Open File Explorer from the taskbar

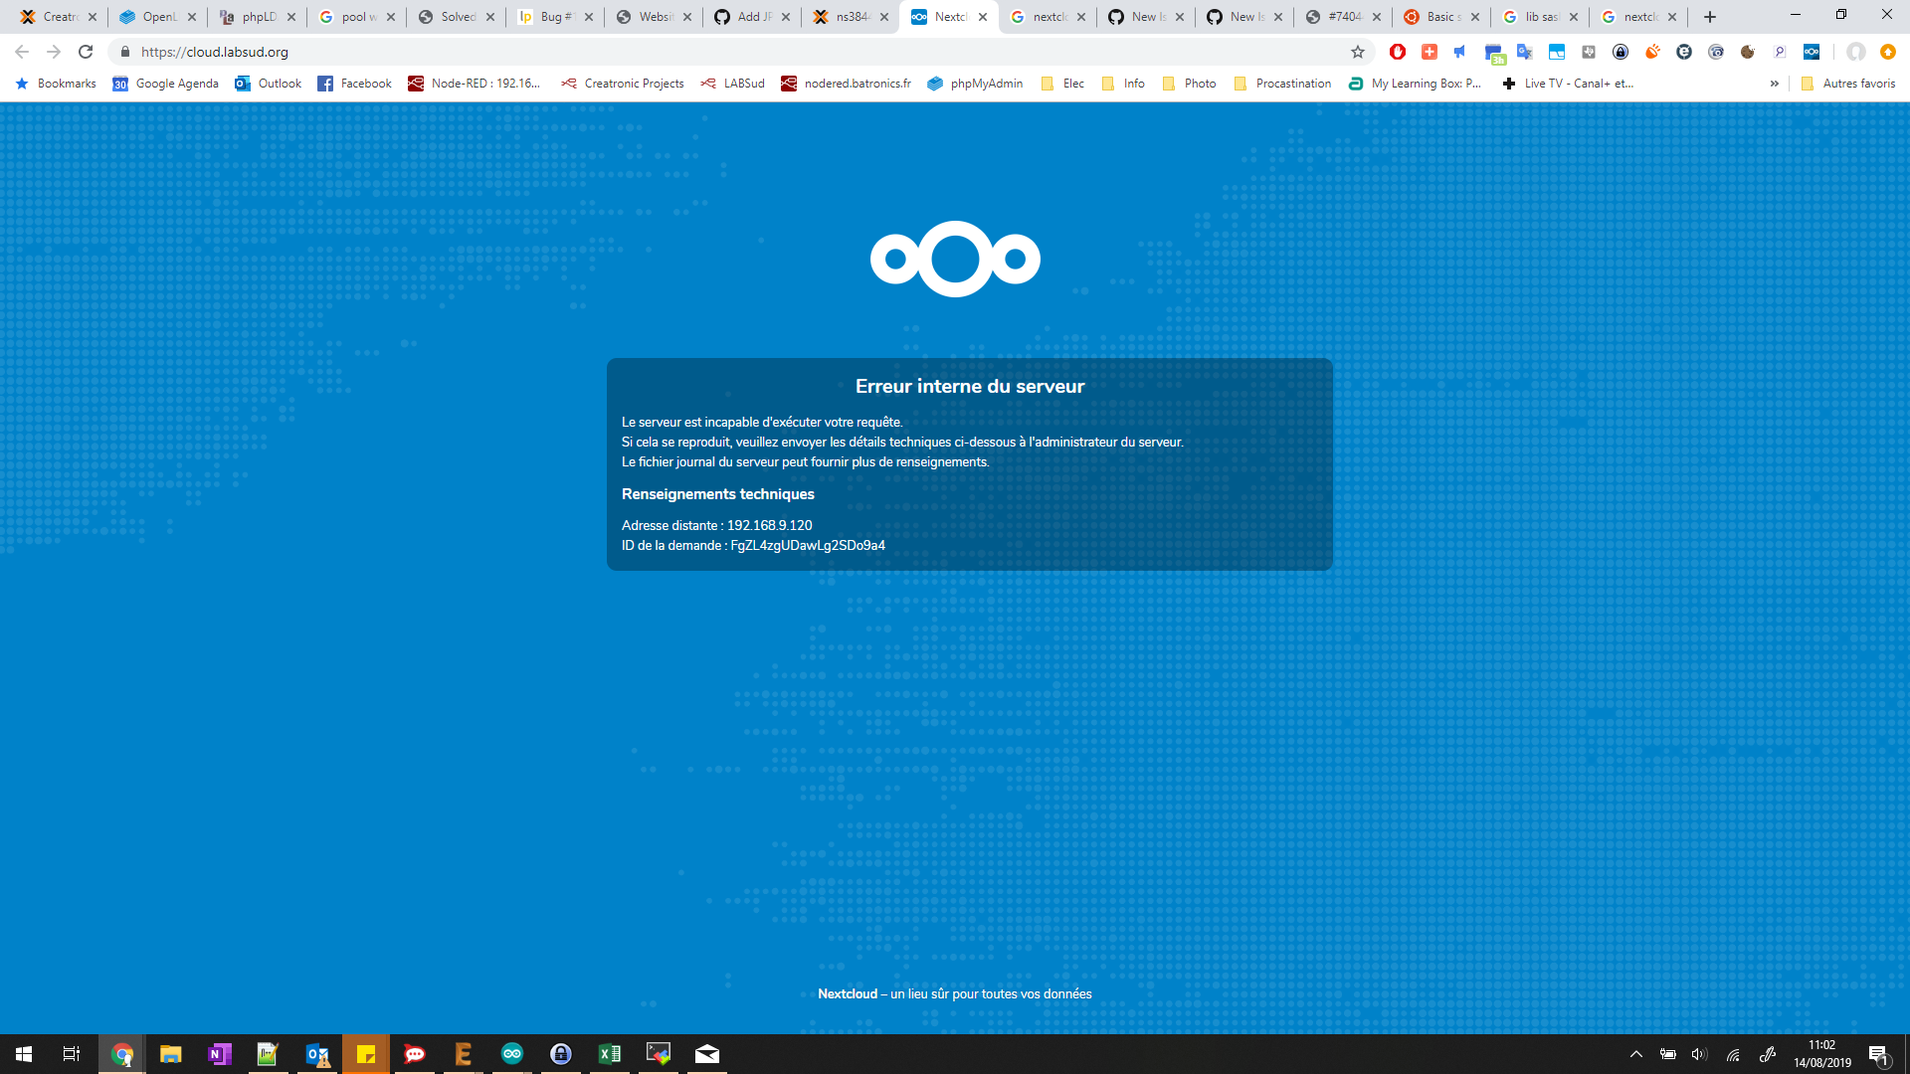pos(171,1054)
